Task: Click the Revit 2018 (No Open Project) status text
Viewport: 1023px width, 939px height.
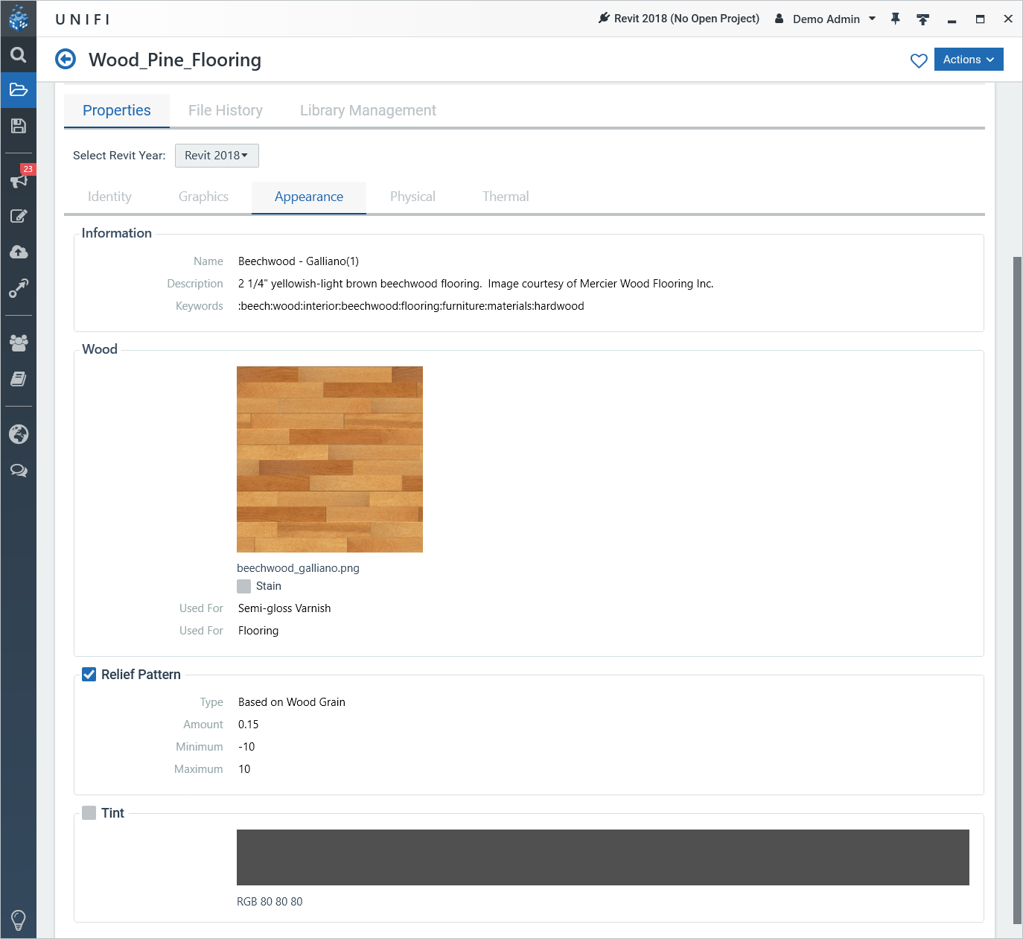Action: pos(686,19)
